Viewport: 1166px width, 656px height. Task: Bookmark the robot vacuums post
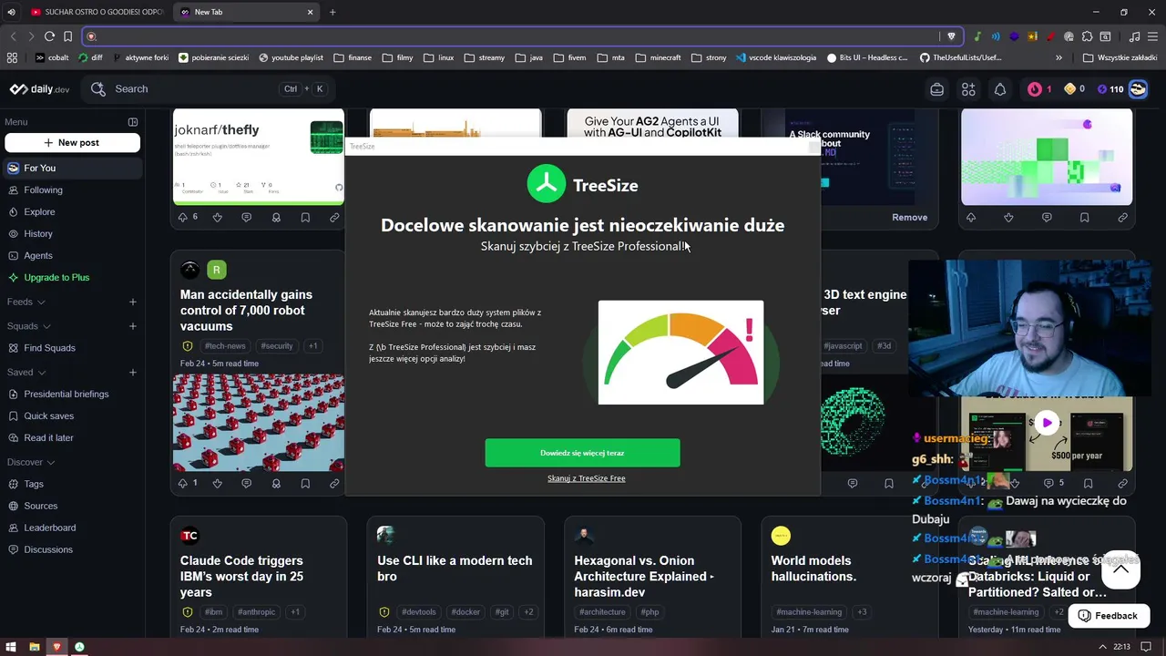[x=305, y=484]
